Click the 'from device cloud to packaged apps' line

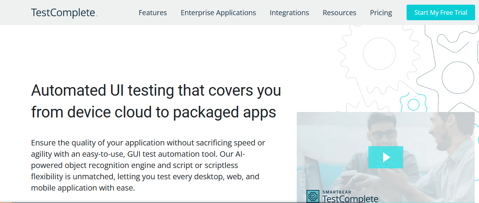tap(153, 112)
